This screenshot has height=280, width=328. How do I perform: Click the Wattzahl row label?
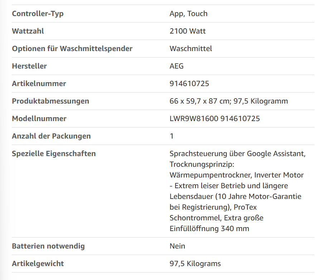28,31
